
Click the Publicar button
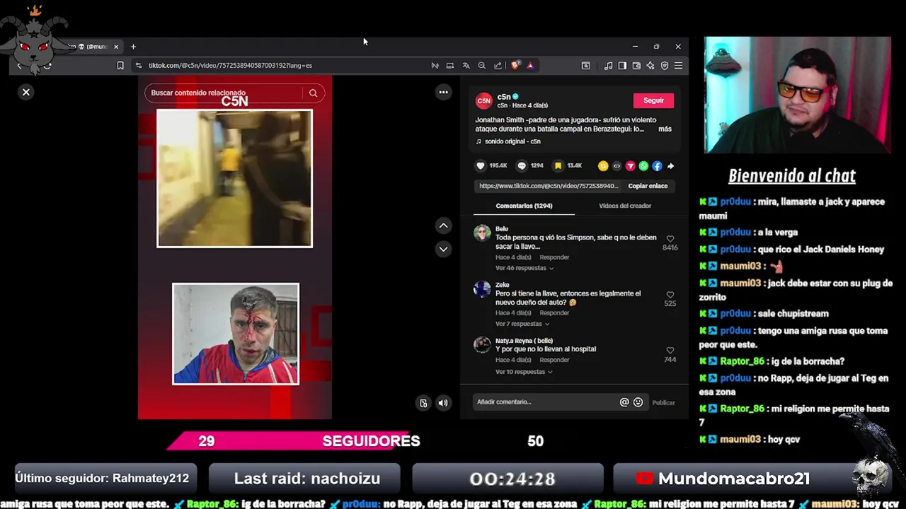click(663, 402)
